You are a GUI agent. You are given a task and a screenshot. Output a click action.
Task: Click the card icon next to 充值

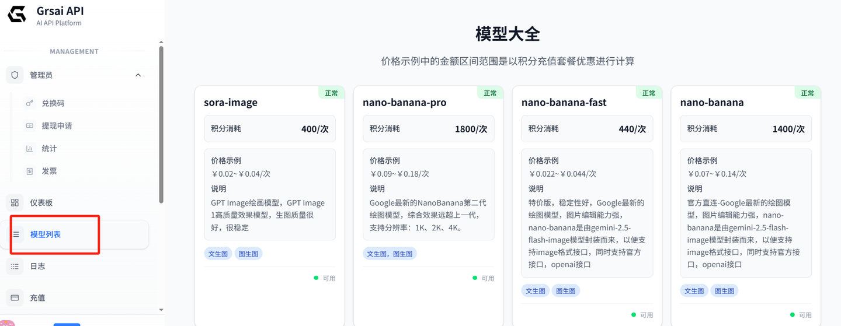pos(15,298)
